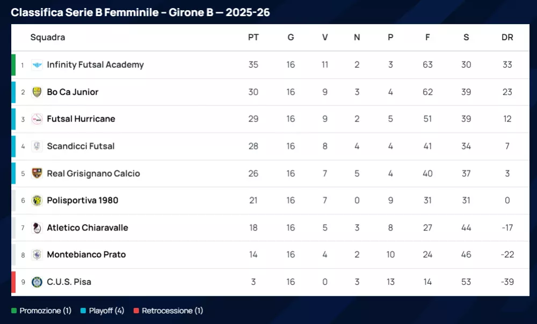The image size is (537, 324).
Task: Click the Classifica Serie B Femminile title
Action: pos(140,12)
